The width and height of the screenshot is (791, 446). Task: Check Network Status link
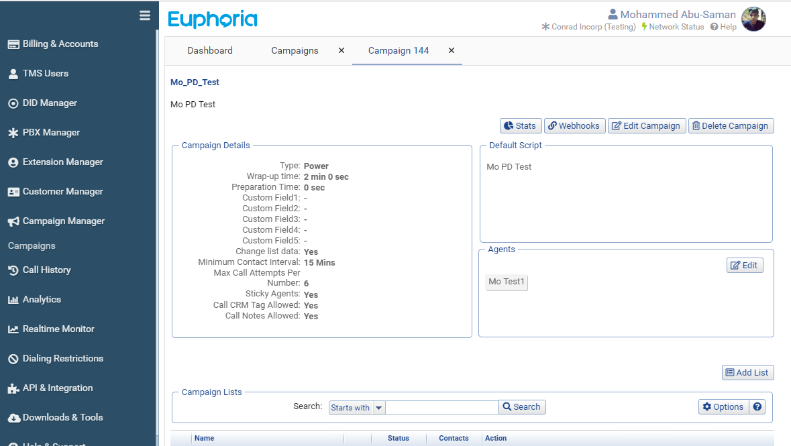[x=673, y=27]
